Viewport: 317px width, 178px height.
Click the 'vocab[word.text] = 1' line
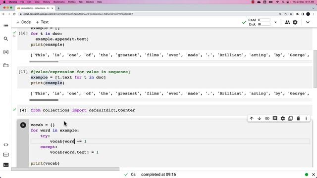[x=74, y=152]
